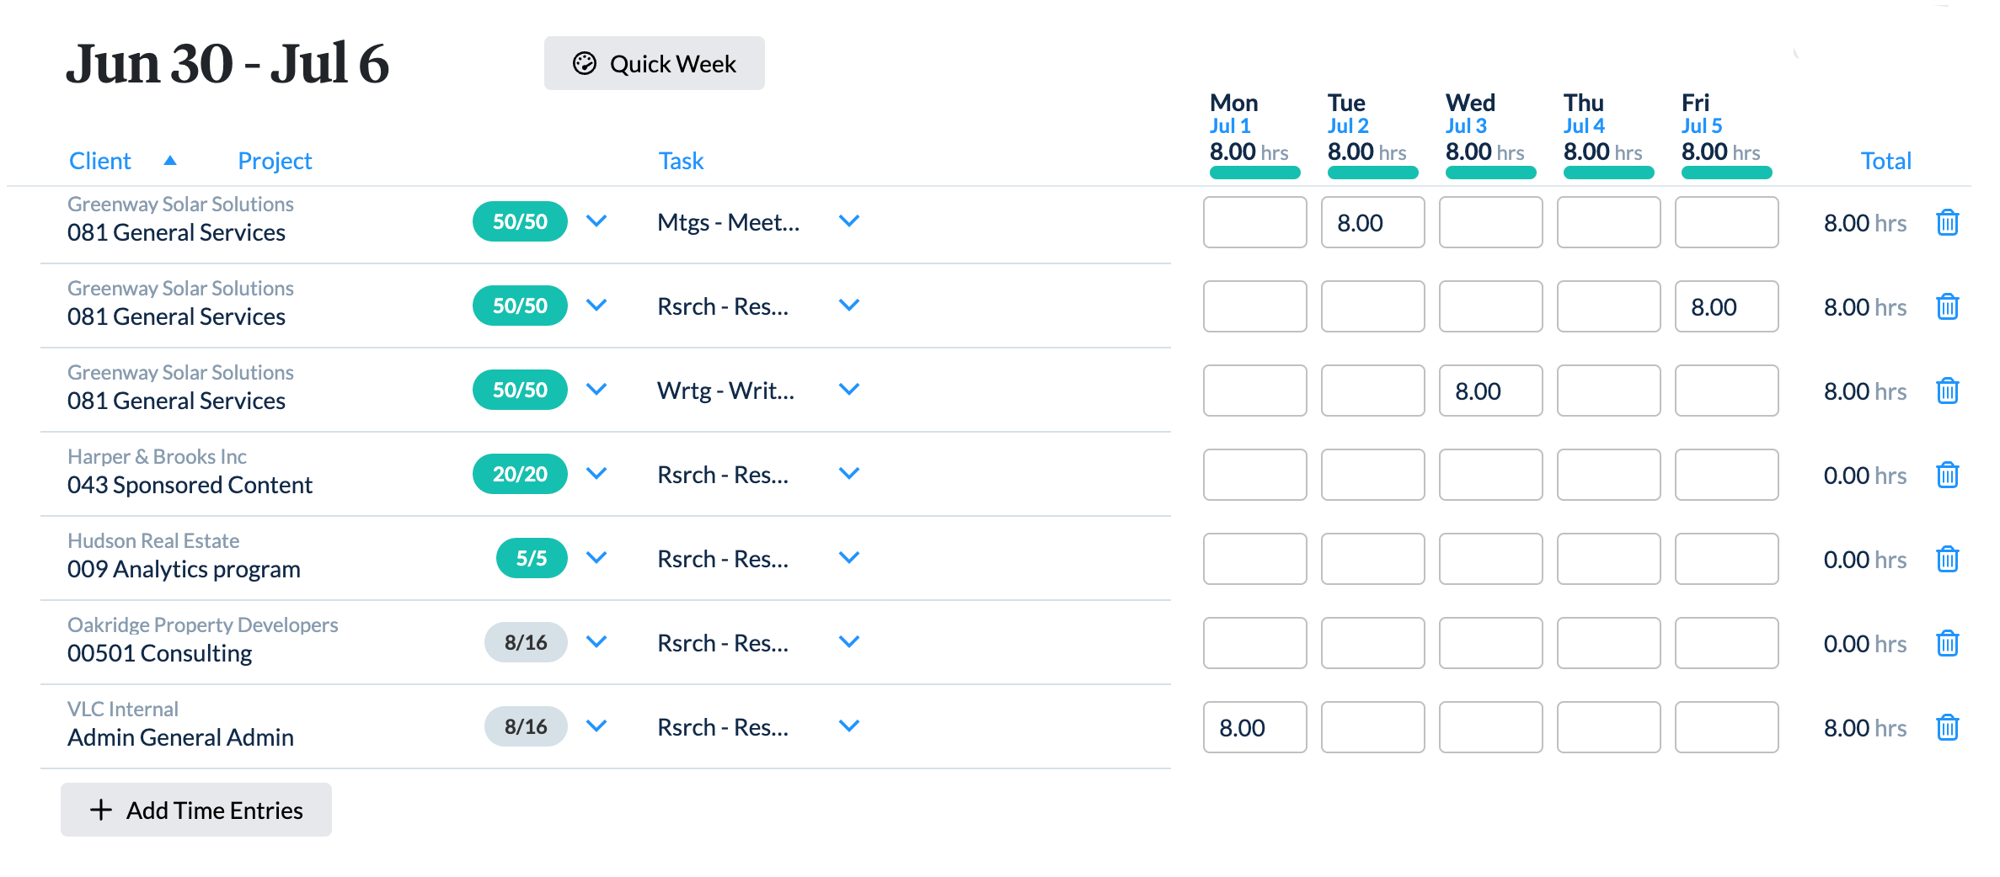Delete the Harper & Brooks Rsrch entry
The height and width of the screenshot is (877, 2000).
[x=1947, y=475]
